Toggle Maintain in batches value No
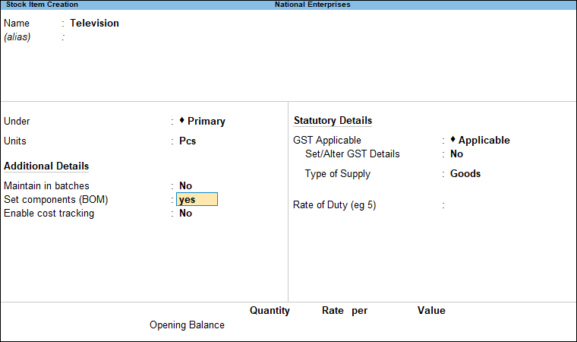The image size is (577, 342). point(185,185)
